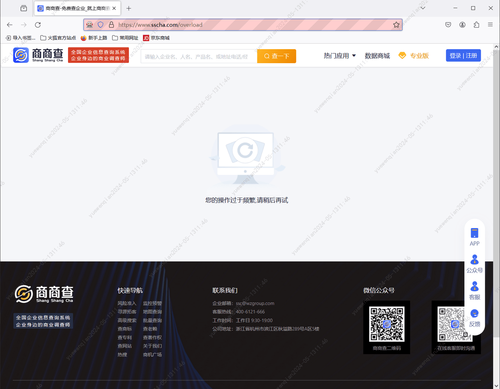Click the 登录 | 注册 button
Image resolution: width=500 pixels, height=389 pixels.
pyautogui.click(x=463, y=55)
